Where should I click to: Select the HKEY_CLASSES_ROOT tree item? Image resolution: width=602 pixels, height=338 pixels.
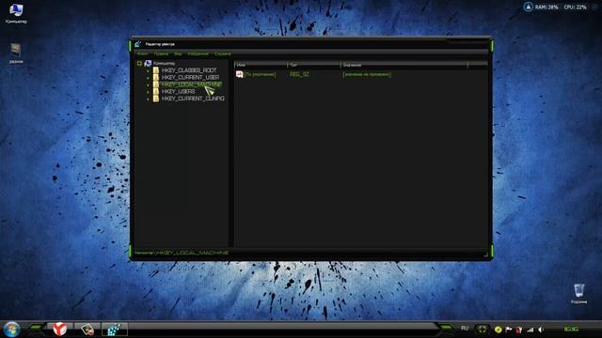coord(189,70)
